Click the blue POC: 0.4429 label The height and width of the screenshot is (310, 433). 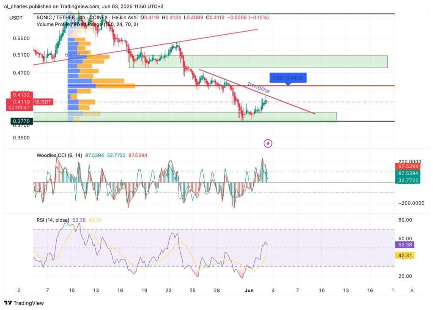coord(288,78)
